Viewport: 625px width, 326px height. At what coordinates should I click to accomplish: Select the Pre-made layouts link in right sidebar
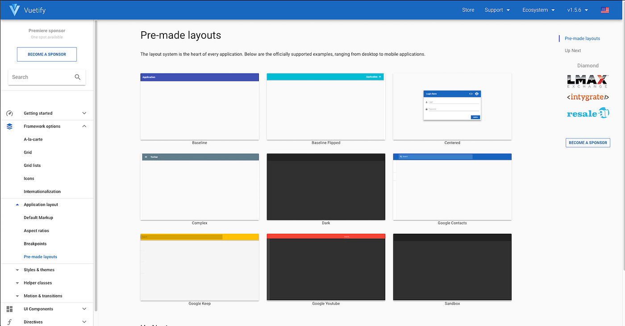click(x=582, y=38)
